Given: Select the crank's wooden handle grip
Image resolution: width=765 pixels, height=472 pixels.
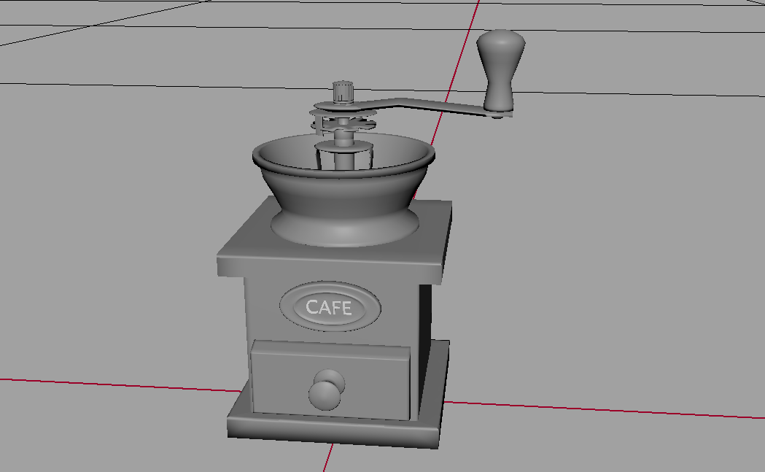Looking at the screenshot, I should (x=500, y=70).
